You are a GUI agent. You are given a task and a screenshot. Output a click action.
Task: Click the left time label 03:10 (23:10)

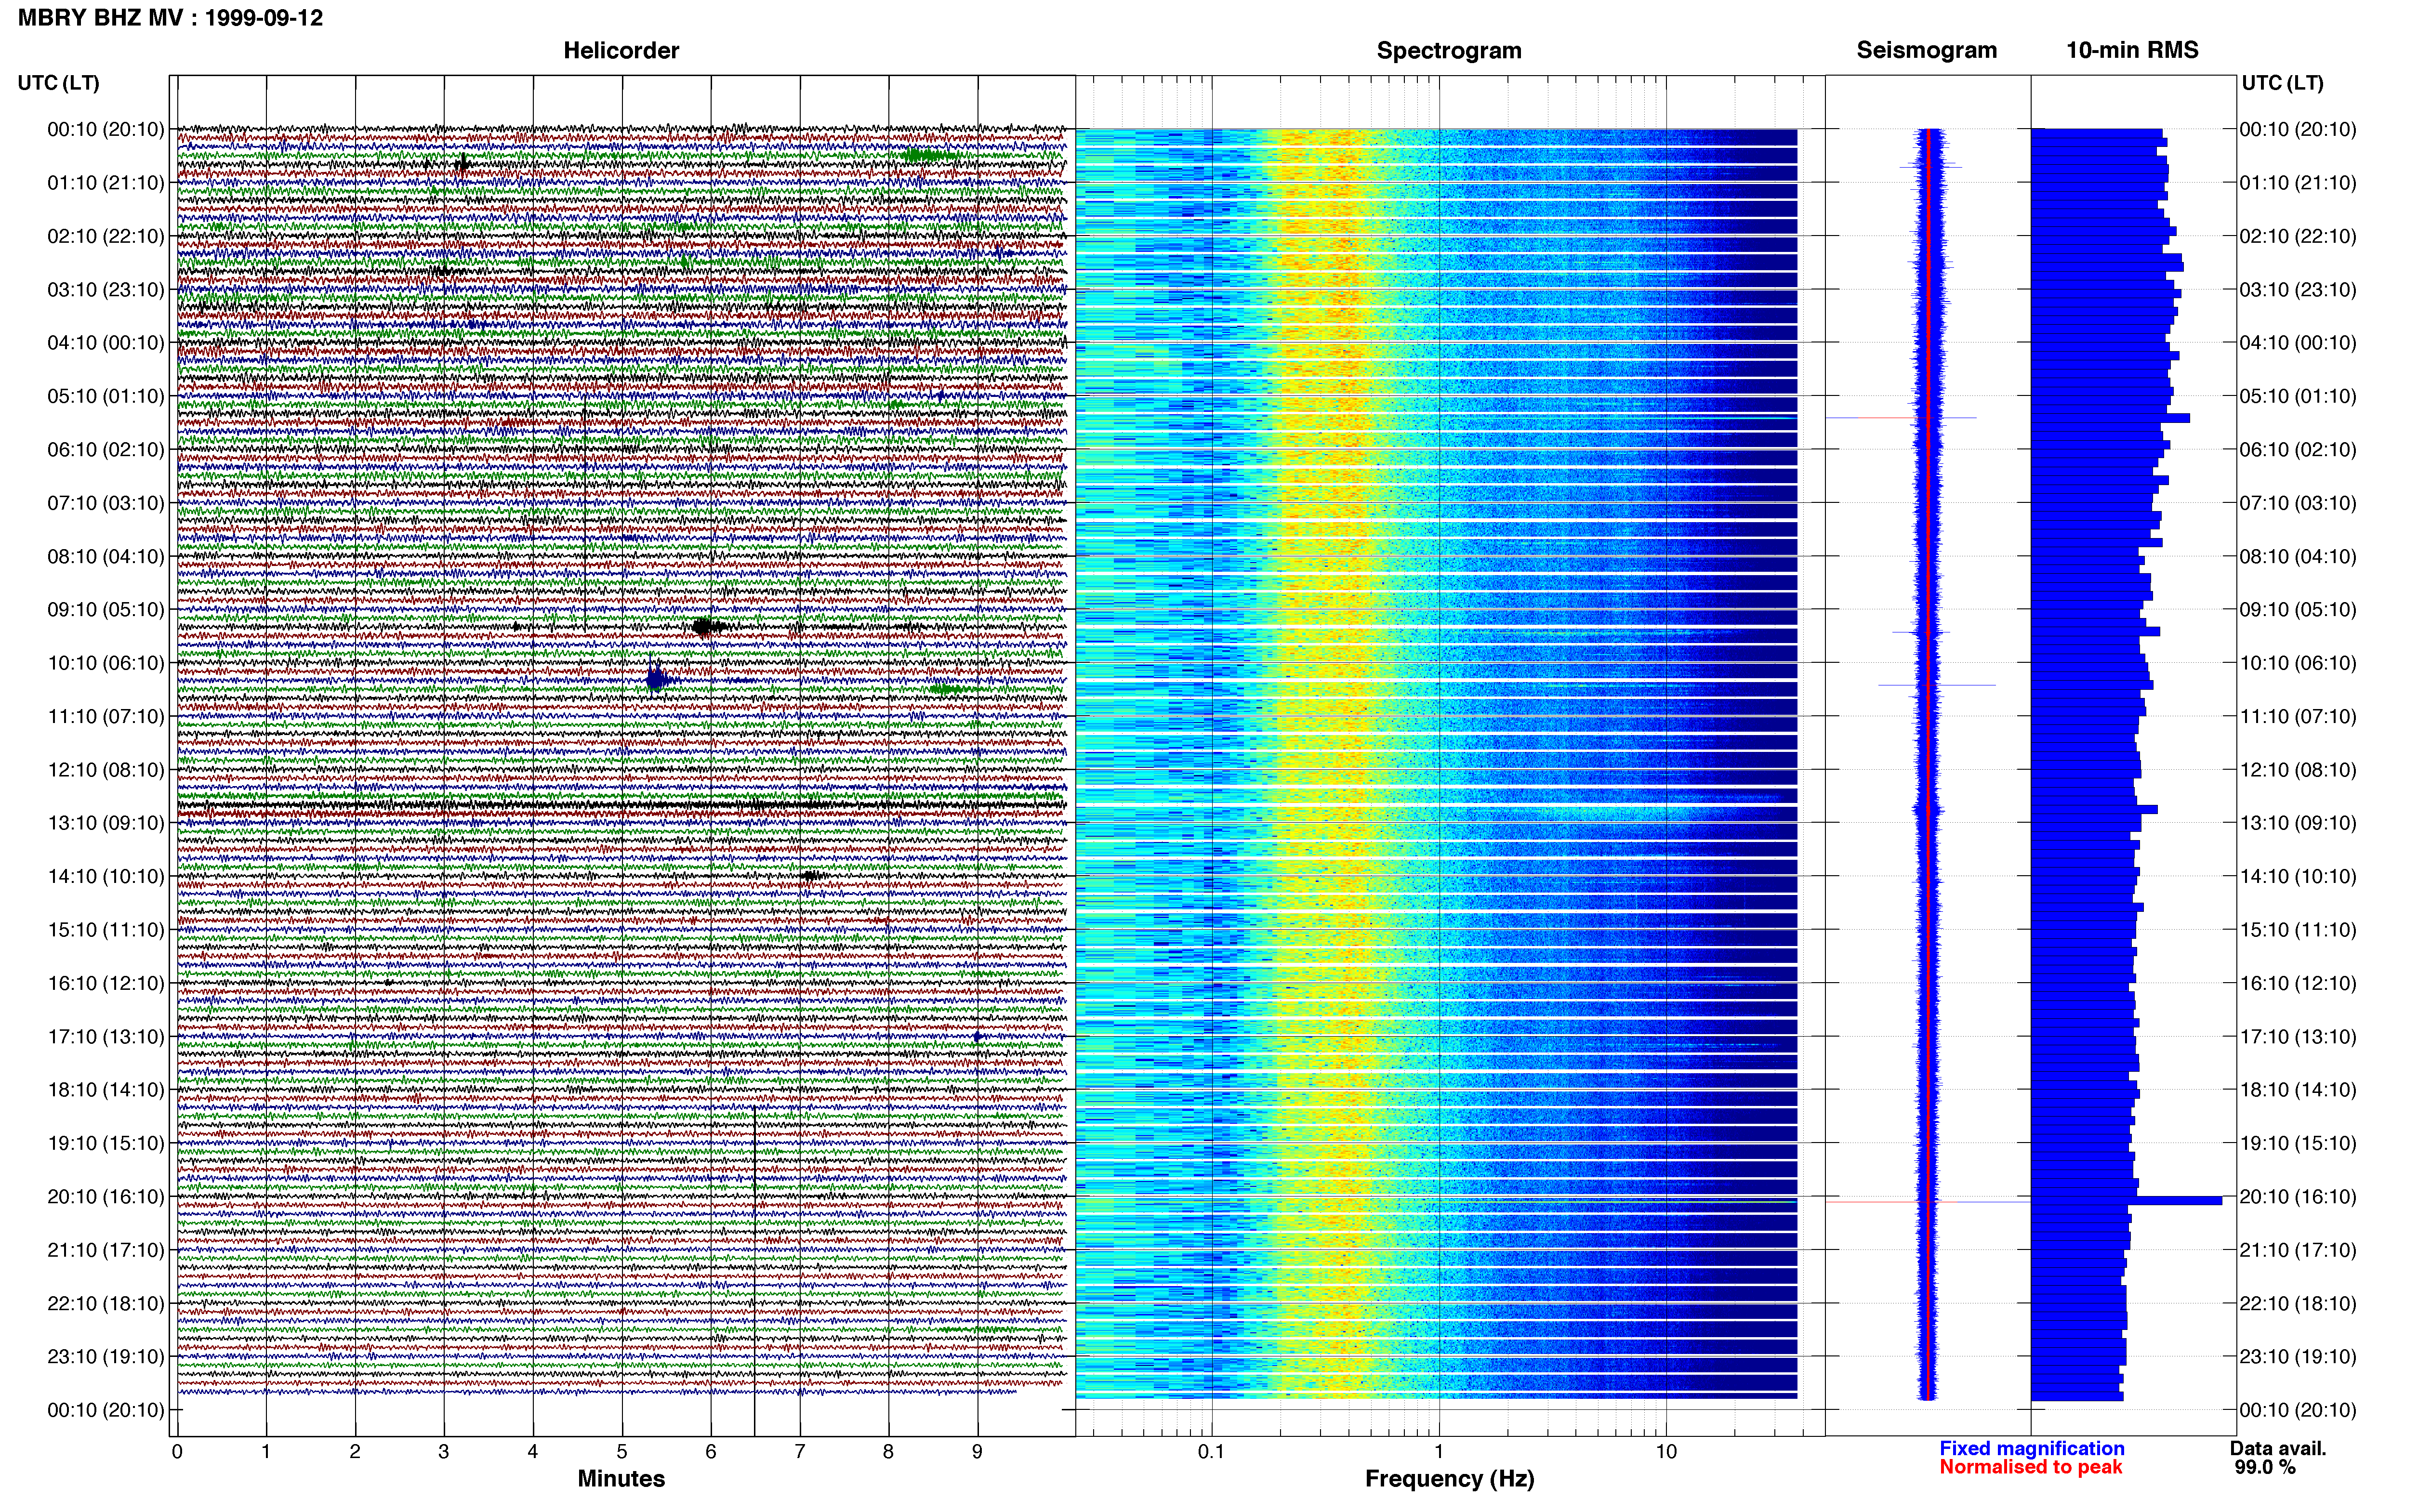tap(106, 290)
